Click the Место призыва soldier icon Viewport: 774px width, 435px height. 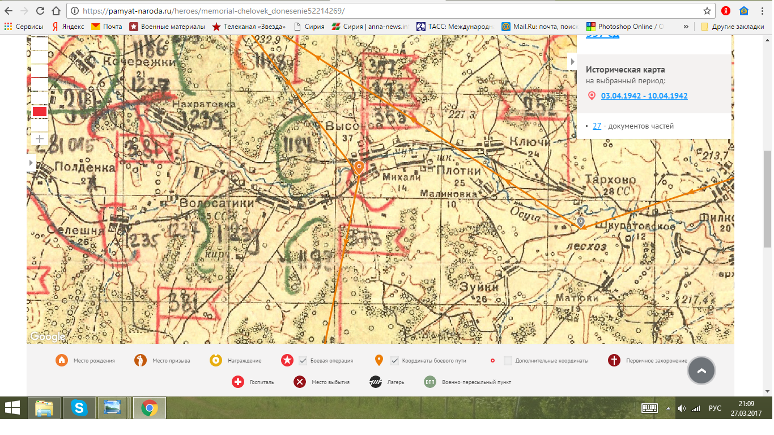(x=141, y=360)
